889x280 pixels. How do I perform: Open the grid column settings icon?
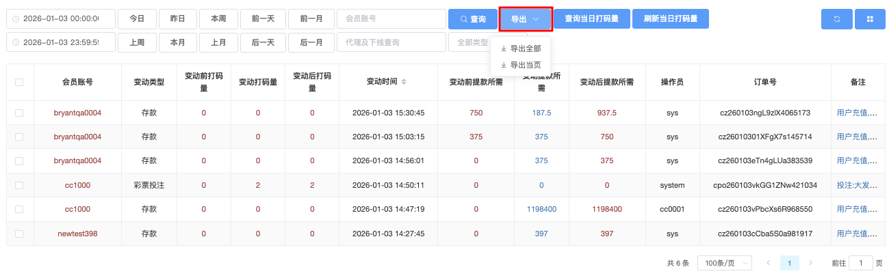[870, 19]
